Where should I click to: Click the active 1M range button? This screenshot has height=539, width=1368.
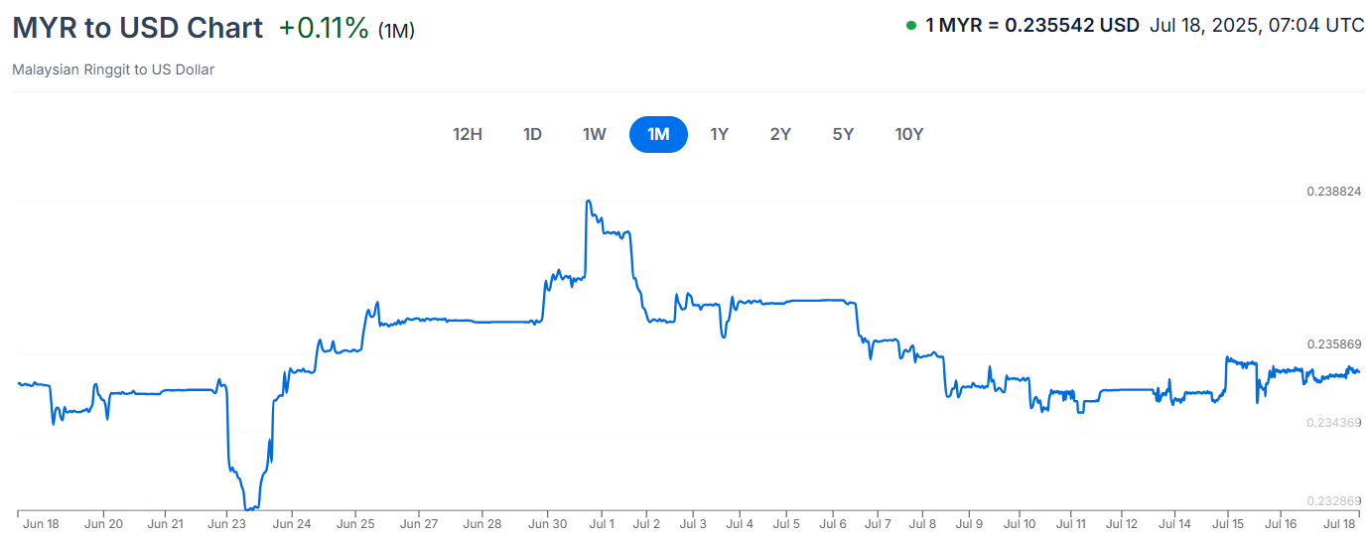click(x=658, y=134)
